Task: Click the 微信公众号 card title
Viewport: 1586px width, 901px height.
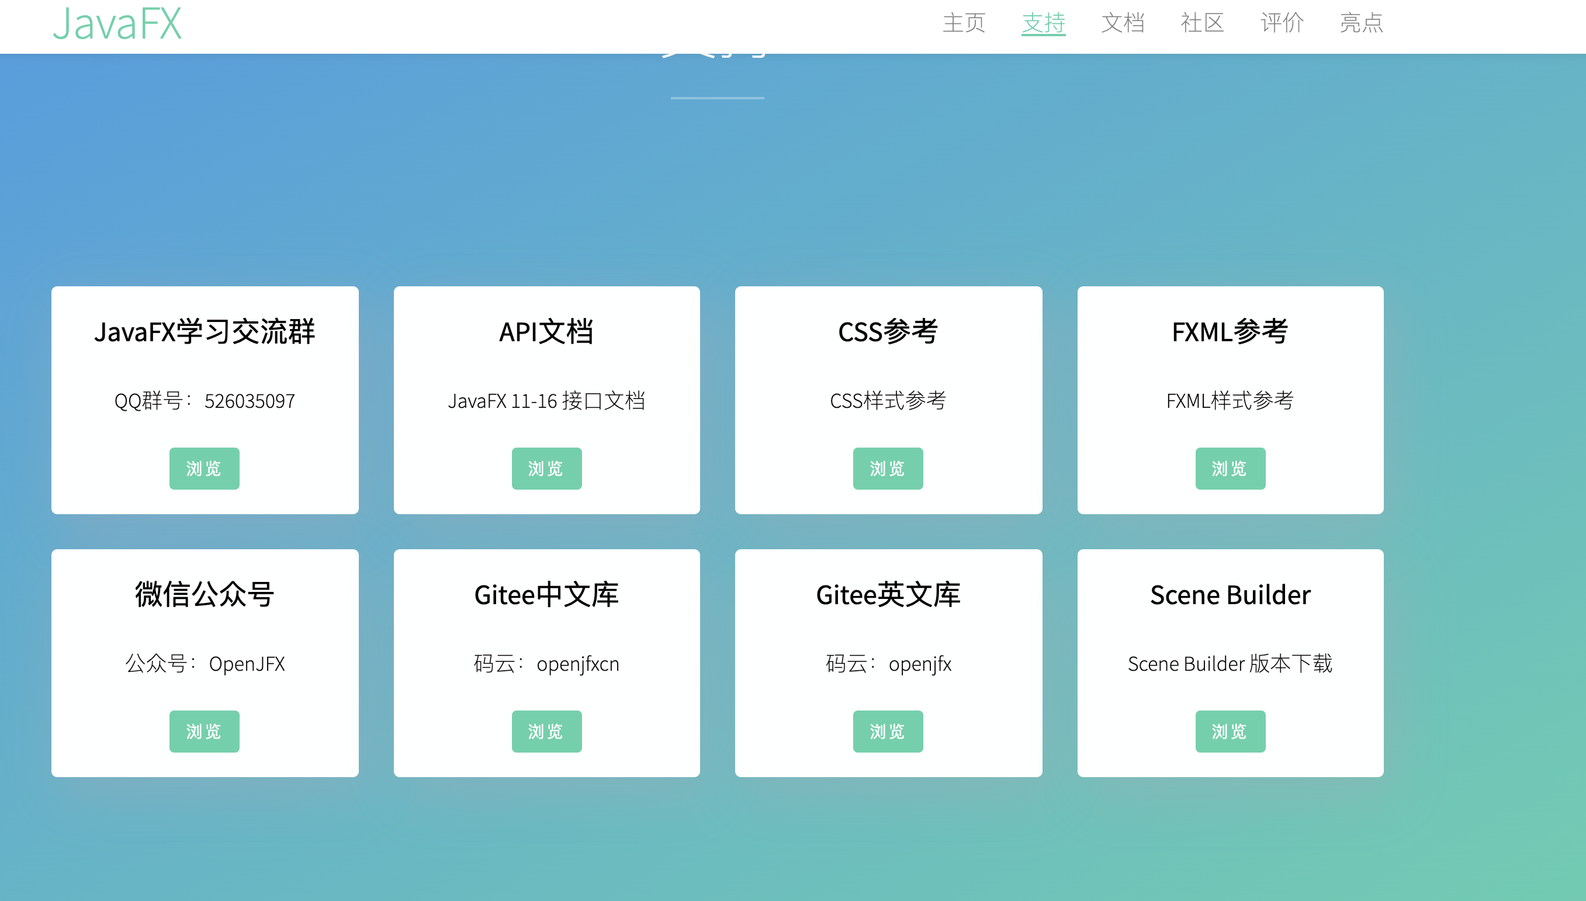Action: [205, 595]
